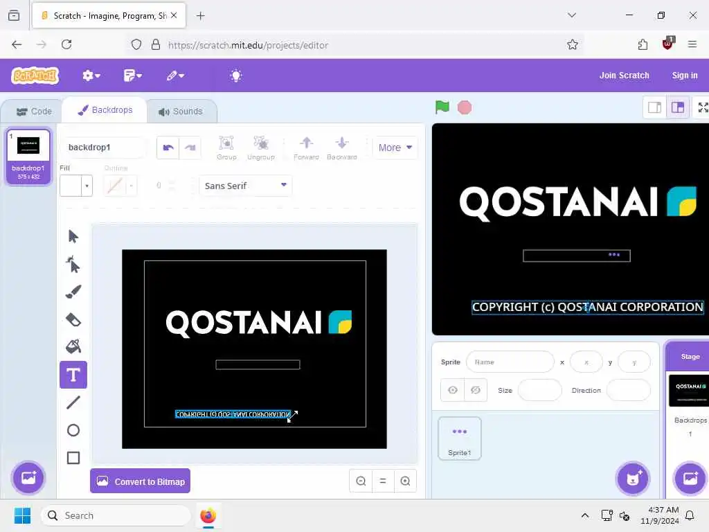The width and height of the screenshot is (709, 532).
Task: Click Choose a Backdrop button near stage pane
Action: click(690, 478)
